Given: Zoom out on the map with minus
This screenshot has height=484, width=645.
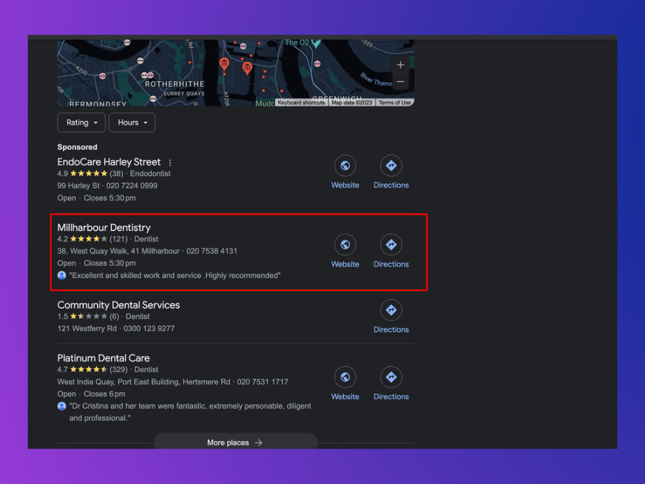Looking at the screenshot, I should [401, 81].
